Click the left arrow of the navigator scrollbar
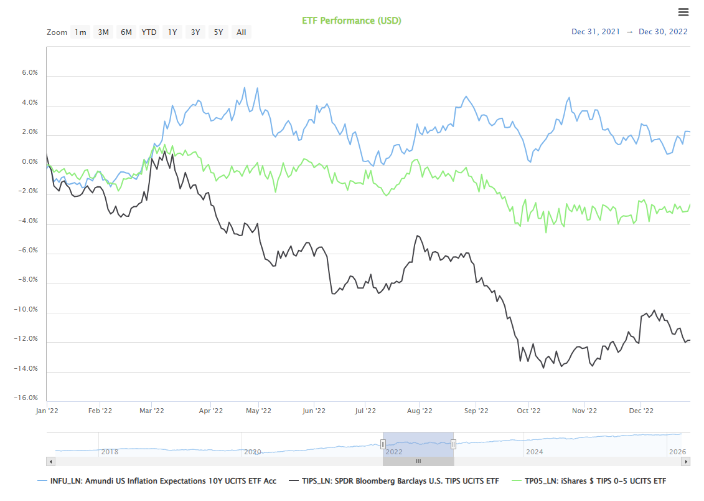 51,461
